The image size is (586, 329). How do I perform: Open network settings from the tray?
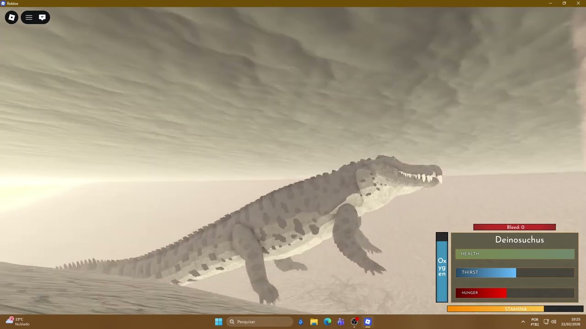click(546, 322)
